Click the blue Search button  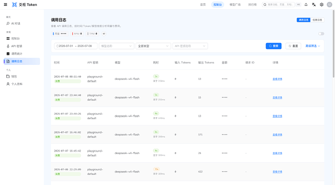(x=274, y=46)
